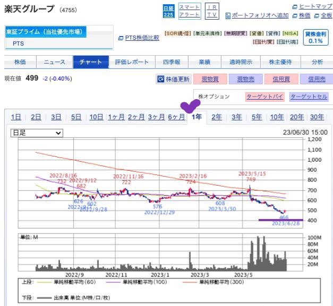
Task: Click the 信用買 button
Action: [281, 79]
